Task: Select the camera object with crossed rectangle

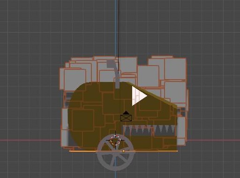Action: (126, 116)
